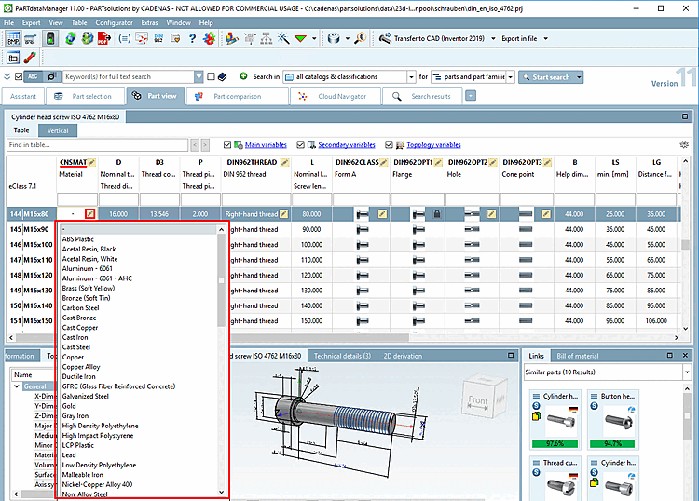Image resolution: width=699 pixels, height=501 pixels.
Task: Toggle the Main variables checkbox
Action: point(228,145)
